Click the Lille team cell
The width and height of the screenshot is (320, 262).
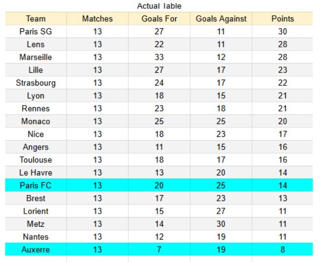(x=36, y=70)
